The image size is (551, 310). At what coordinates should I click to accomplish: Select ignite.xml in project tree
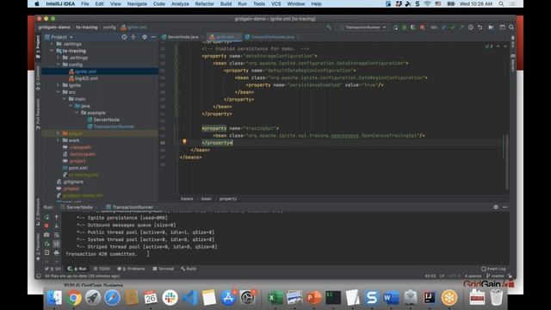(100, 71)
